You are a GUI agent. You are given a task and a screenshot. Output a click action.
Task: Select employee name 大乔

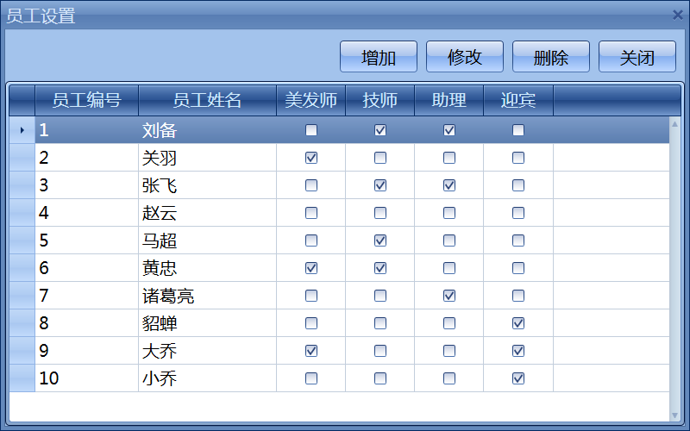click(160, 351)
